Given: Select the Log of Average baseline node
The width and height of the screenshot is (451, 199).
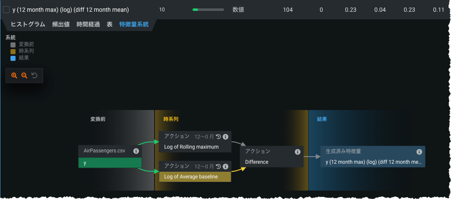Looking at the screenshot, I should pos(195,177).
